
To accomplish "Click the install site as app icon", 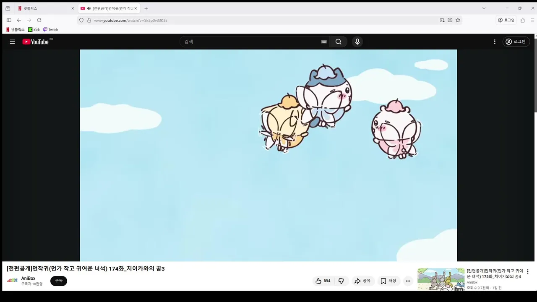I will pyautogui.click(x=450, y=20).
